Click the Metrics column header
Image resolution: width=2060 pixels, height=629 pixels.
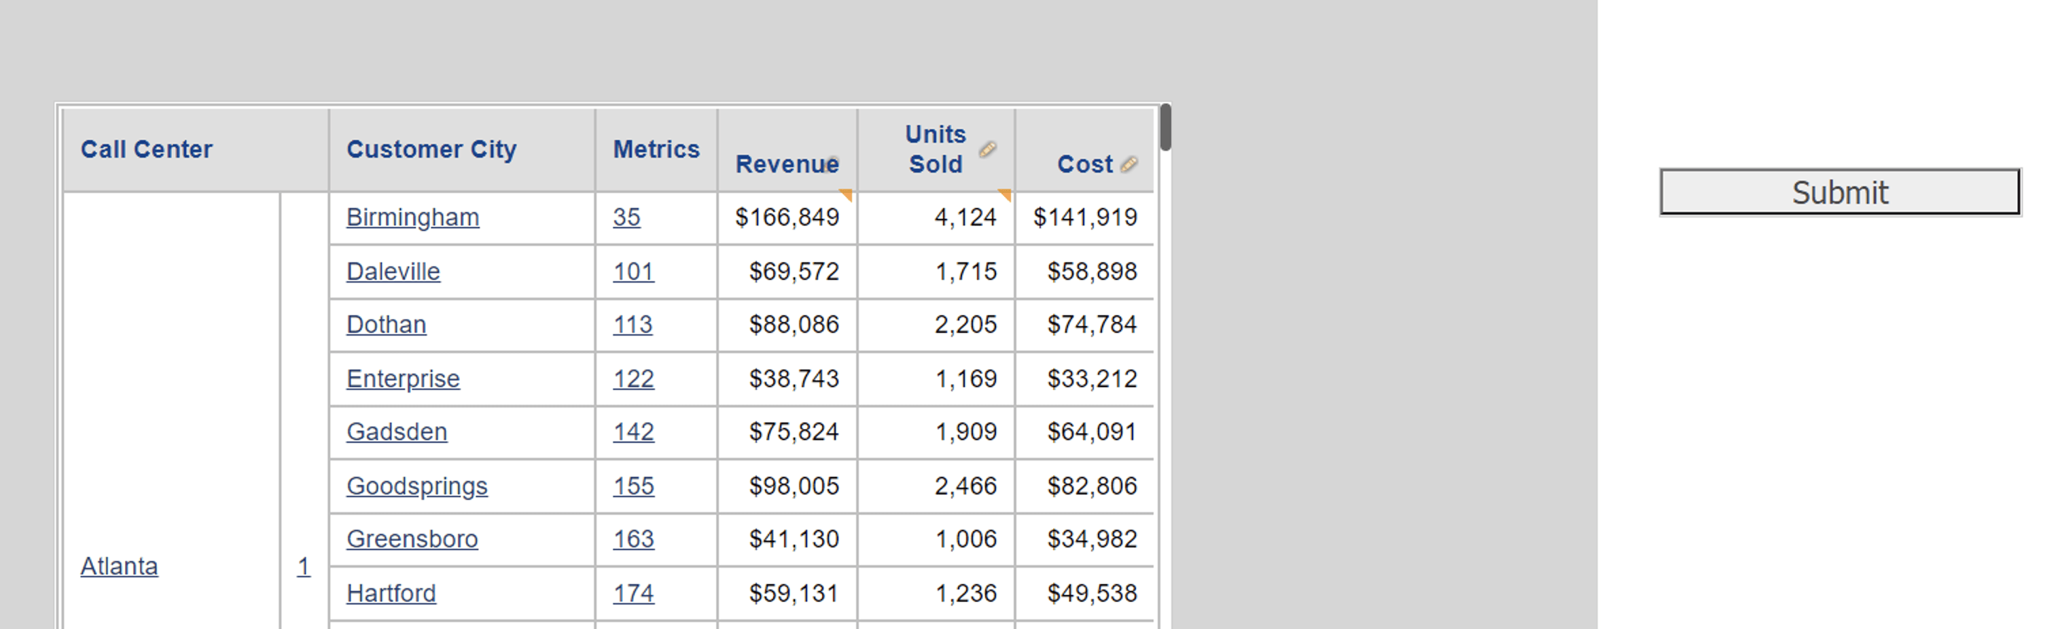(656, 149)
